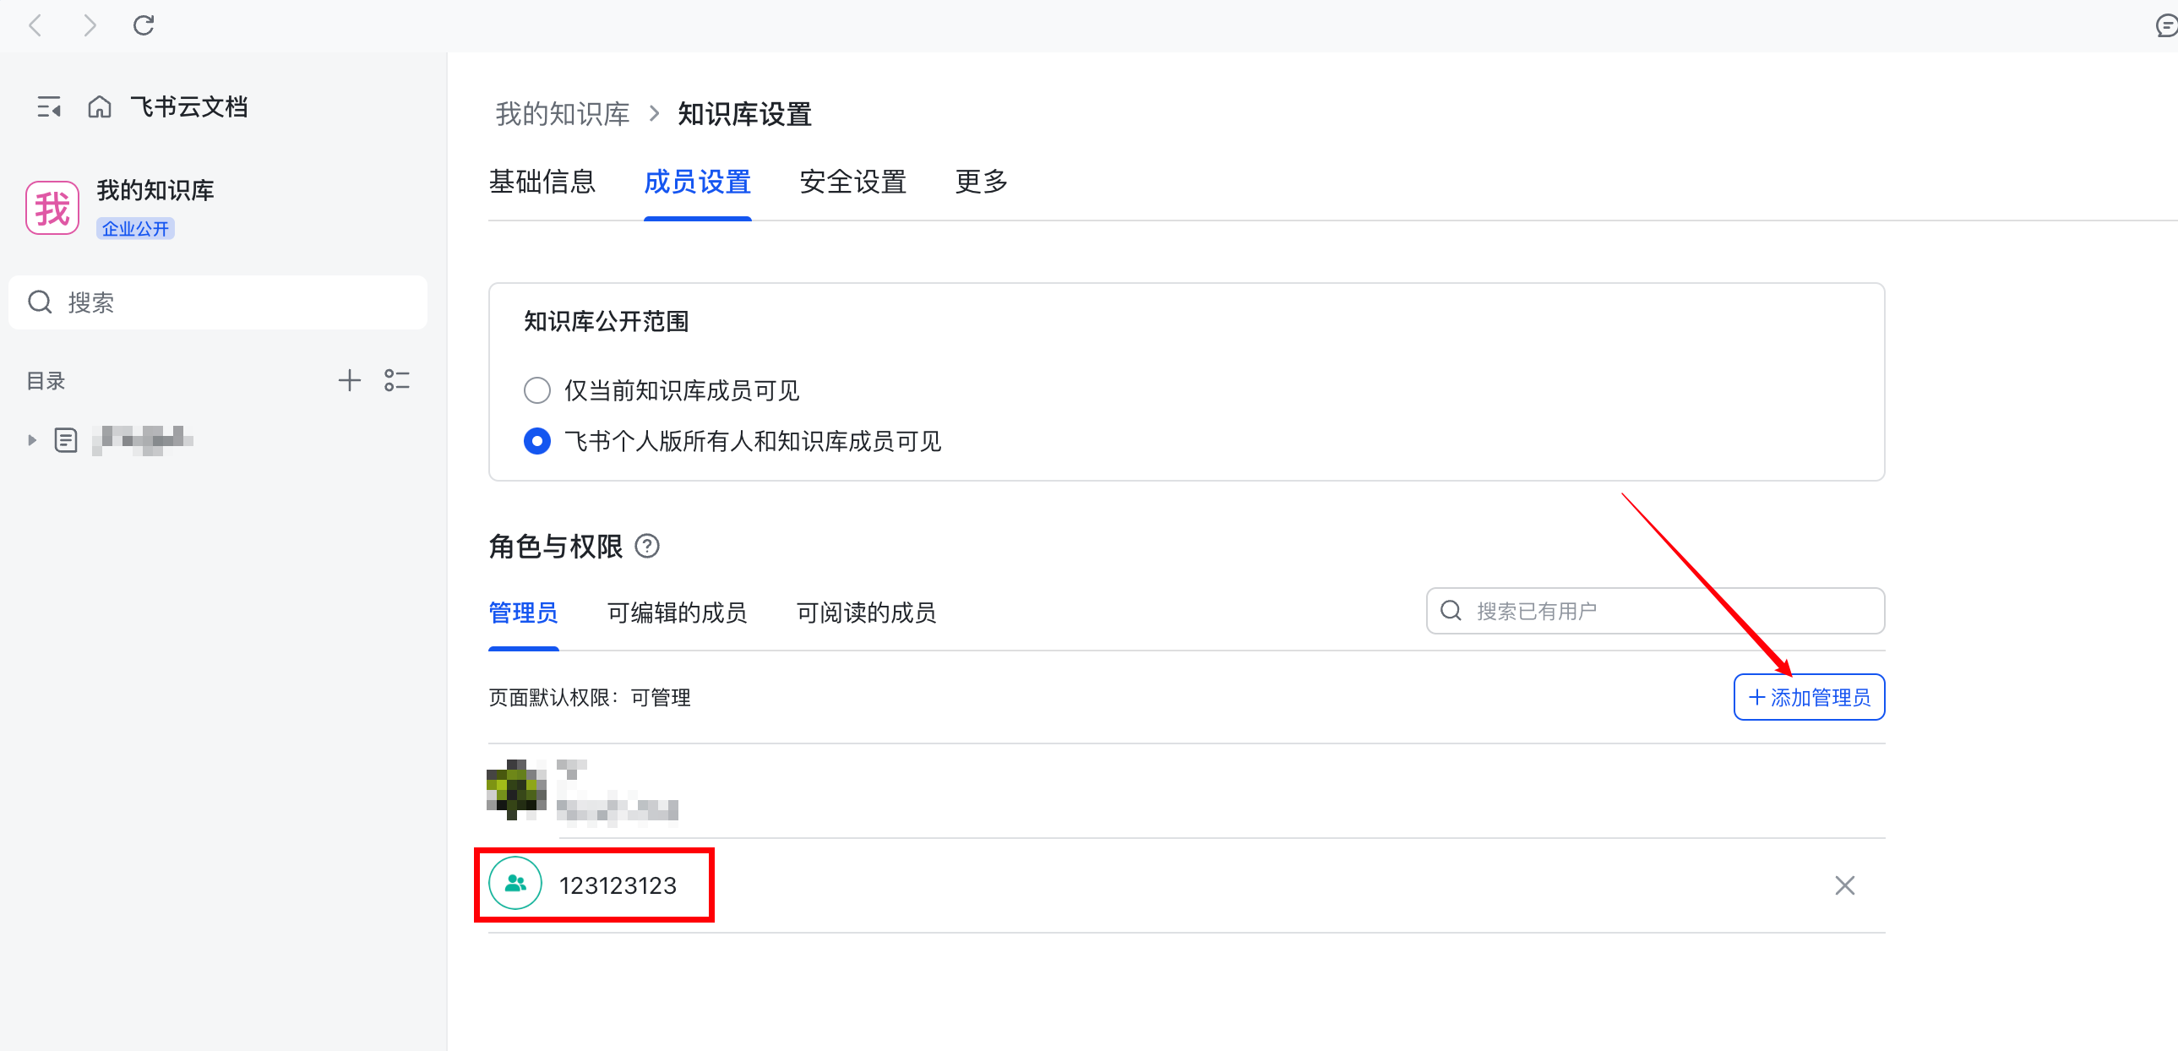Open the 基础信息 tab
2178x1051 pixels.
542,182
